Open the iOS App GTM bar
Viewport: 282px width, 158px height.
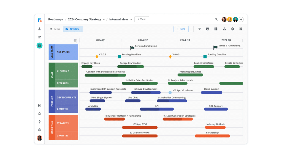140,128
